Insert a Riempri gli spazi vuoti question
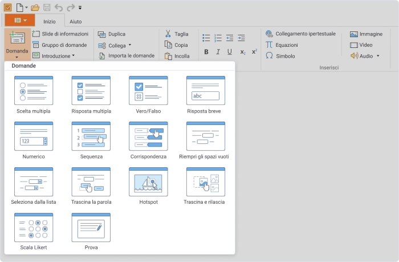The width and height of the screenshot is (399, 262). tap(204, 140)
